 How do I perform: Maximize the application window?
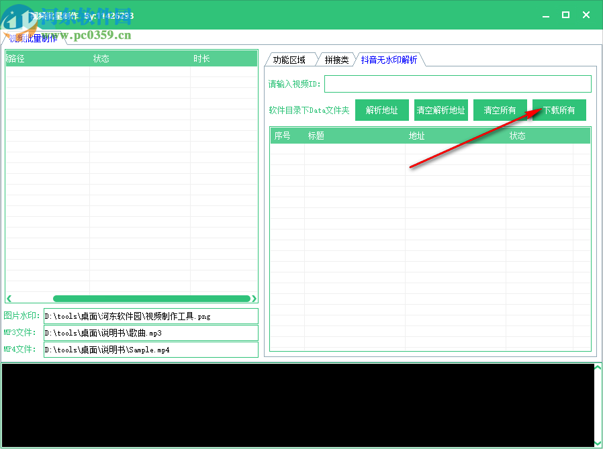tap(565, 15)
